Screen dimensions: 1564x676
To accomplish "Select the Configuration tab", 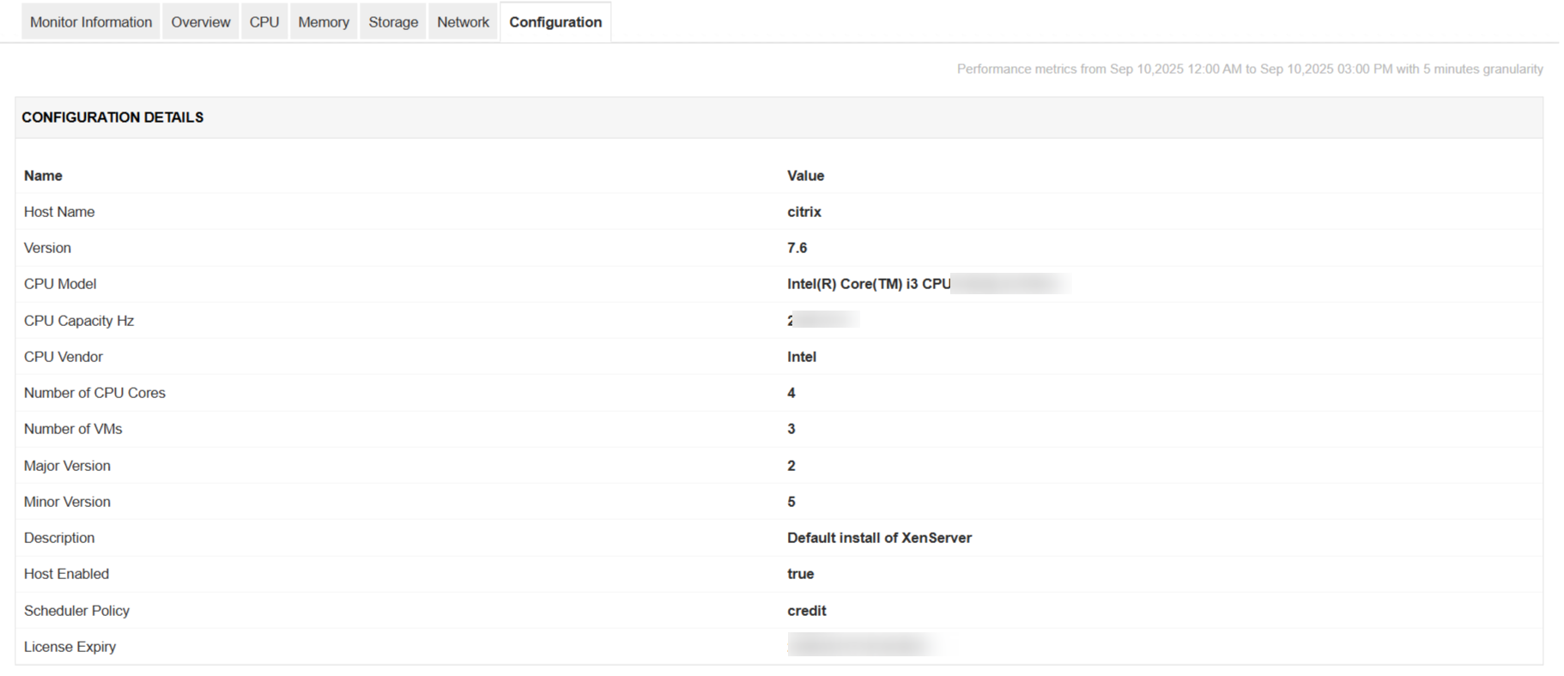I will [x=555, y=22].
